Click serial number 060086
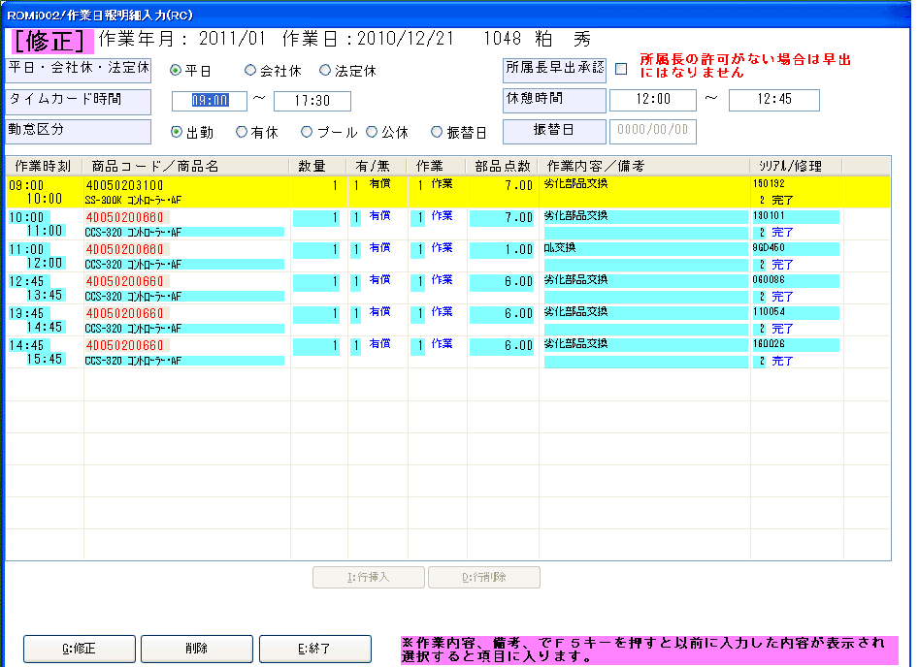The width and height of the screenshot is (919, 667). tap(796, 280)
